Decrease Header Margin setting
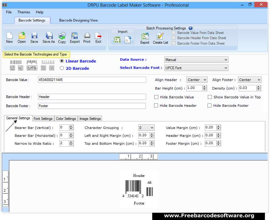Viewport: 271px width, 220px height. [x=218, y=137]
